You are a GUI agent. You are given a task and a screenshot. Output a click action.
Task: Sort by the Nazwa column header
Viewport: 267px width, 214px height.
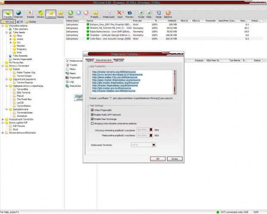coord(108,21)
